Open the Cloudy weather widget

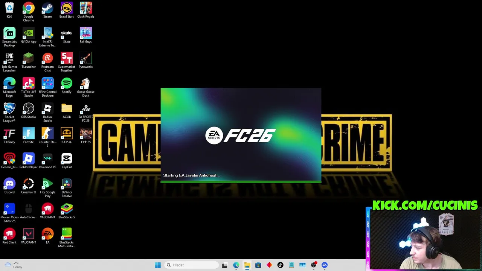pyautogui.click(x=13, y=265)
